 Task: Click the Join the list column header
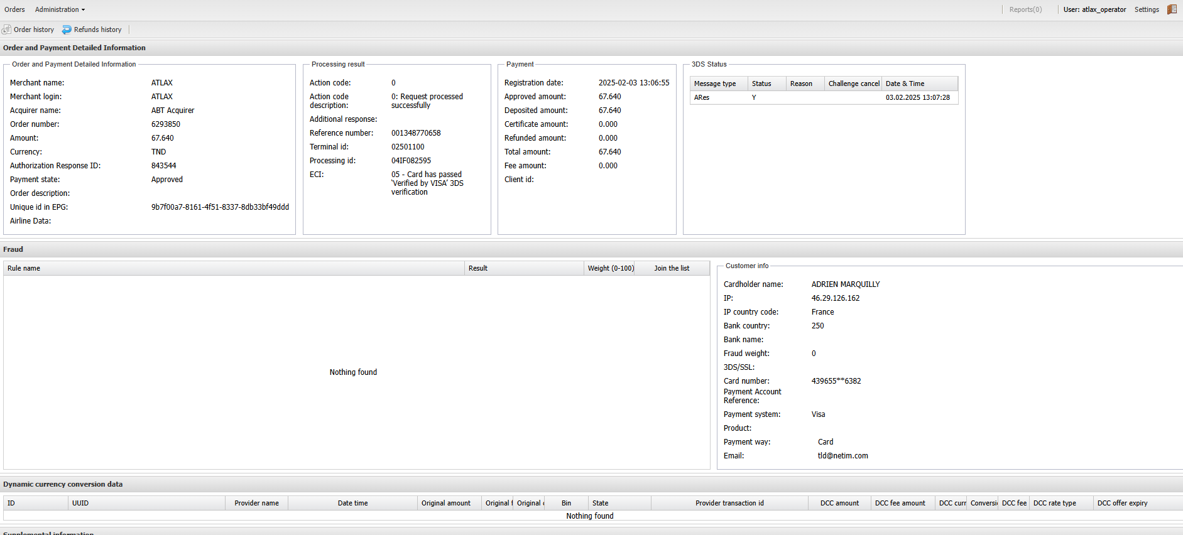click(x=671, y=268)
